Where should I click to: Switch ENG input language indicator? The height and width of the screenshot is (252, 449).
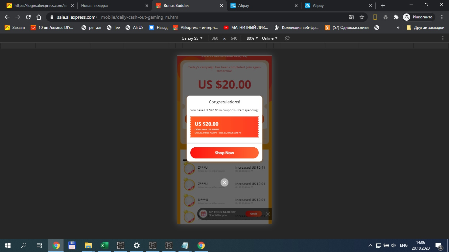click(x=404, y=245)
